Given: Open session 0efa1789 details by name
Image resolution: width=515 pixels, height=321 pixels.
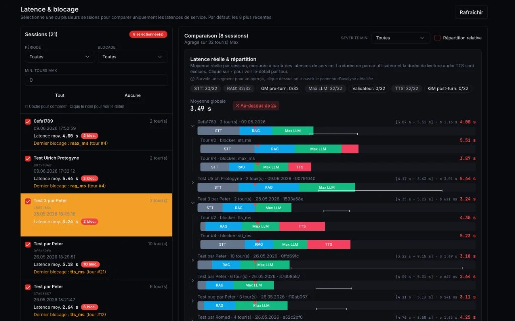Looking at the screenshot, I should [x=43, y=121].
